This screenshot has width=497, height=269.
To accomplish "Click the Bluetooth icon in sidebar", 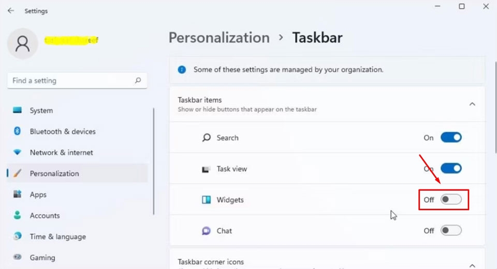I will [x=18, y=131].
